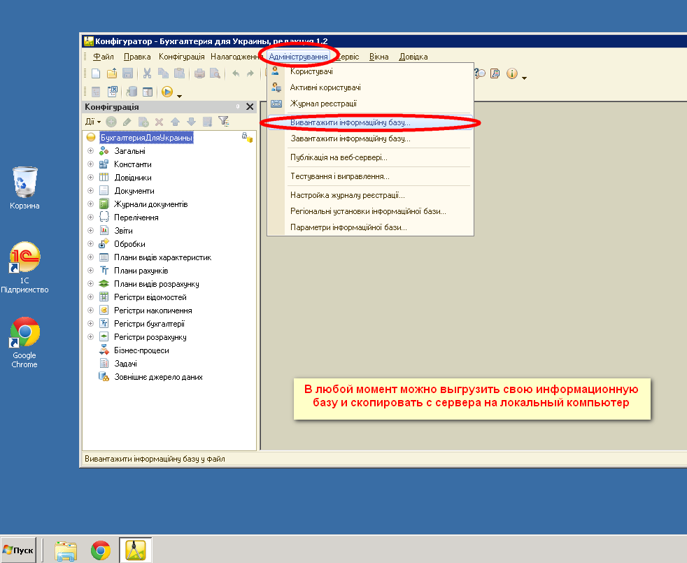Start debugging with the yellow play icon
Screen dimensions: 687x563
(167, 92)
